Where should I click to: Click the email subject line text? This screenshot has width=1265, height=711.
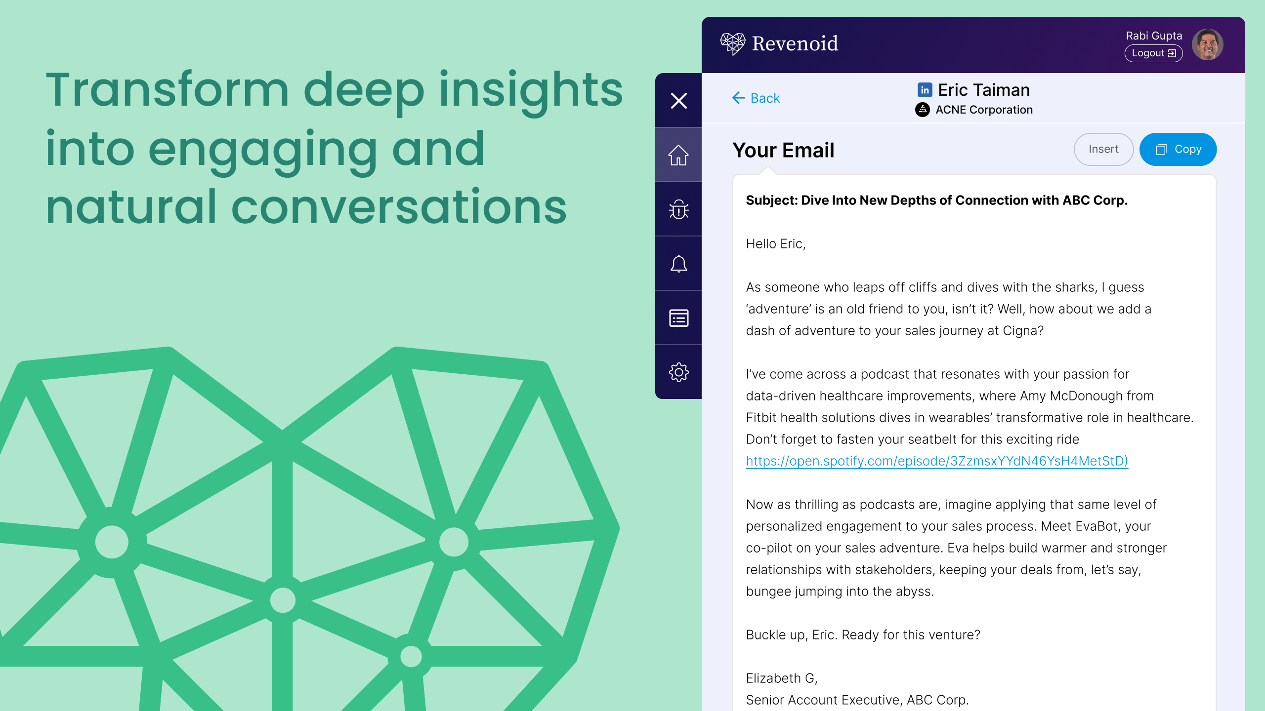pyautogui.click(x=936, y=200)
